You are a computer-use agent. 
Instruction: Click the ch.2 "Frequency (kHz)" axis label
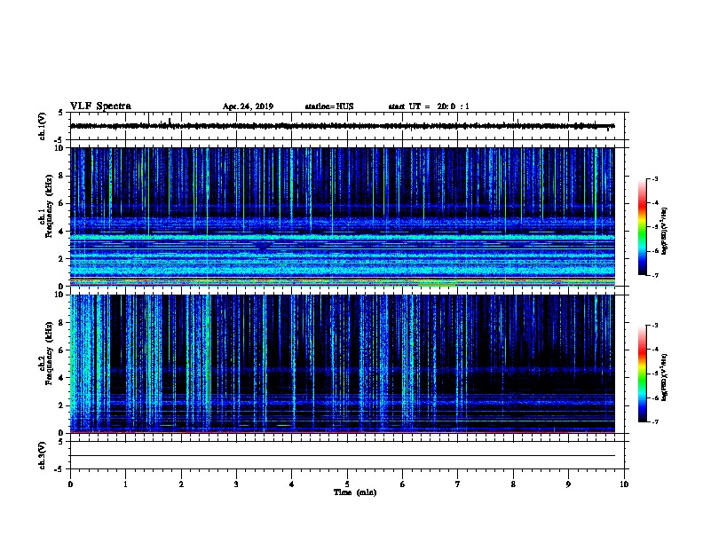(x=50, y=353)
